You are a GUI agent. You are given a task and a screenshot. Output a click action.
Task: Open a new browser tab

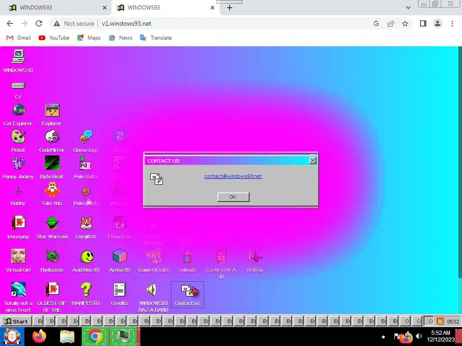click(230, 8)
